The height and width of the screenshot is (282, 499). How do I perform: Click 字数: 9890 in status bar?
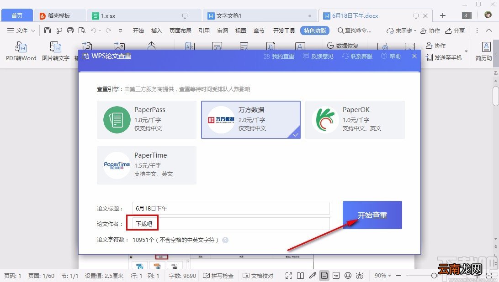[x=182, y=276]
